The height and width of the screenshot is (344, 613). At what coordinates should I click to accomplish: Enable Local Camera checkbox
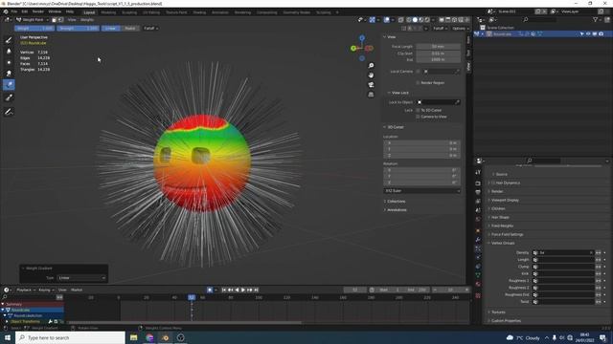tap(418, 72)
